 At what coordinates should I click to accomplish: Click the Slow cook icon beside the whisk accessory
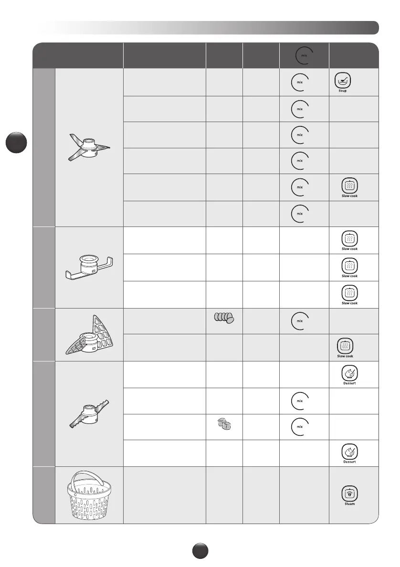[x=345, y=347]
